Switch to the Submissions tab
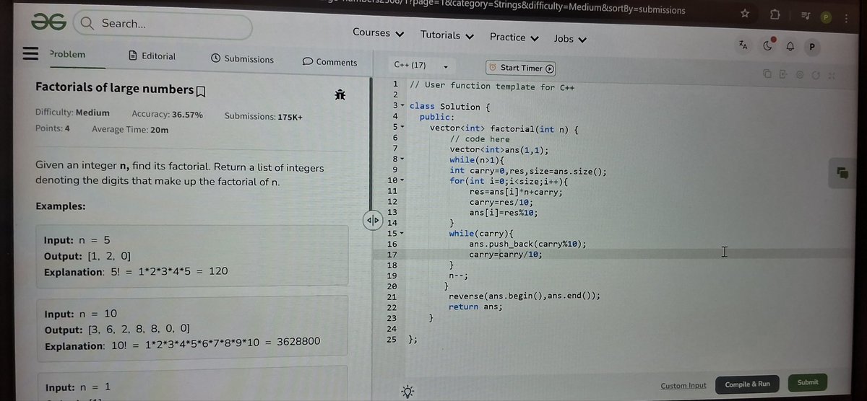The height and width of the screenshot is (401, 867). pos(242,58)
